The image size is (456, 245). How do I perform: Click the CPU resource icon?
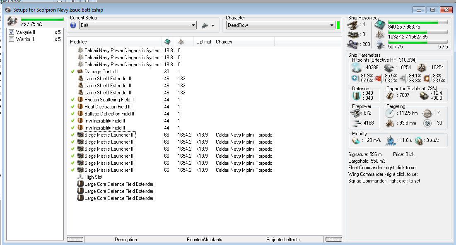(x=380, y=25)
